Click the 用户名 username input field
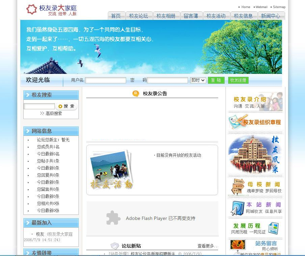 [x=105, y=80]
